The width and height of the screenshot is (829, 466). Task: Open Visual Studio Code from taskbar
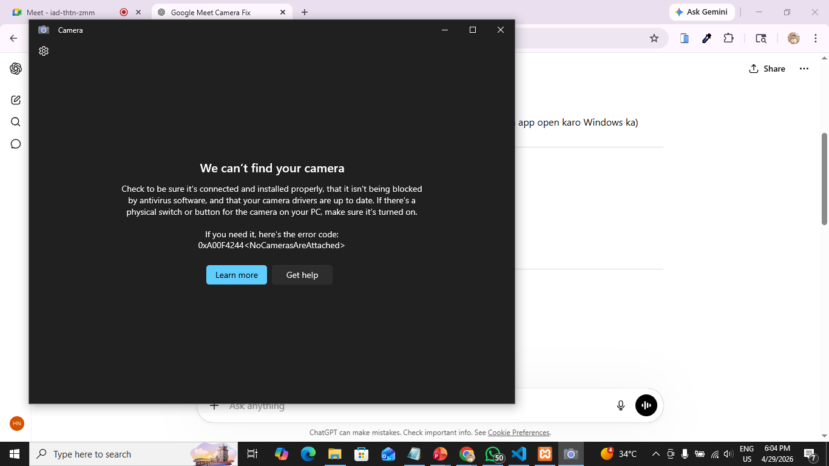click(519, 454)
